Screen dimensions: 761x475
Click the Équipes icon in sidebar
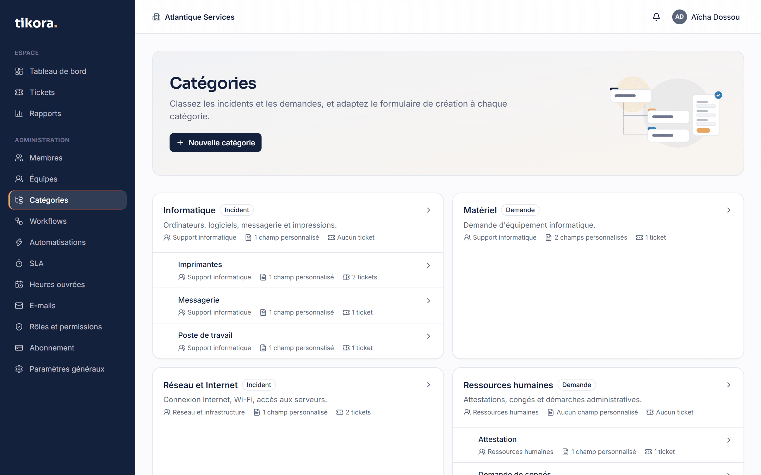tap(19, 179)
